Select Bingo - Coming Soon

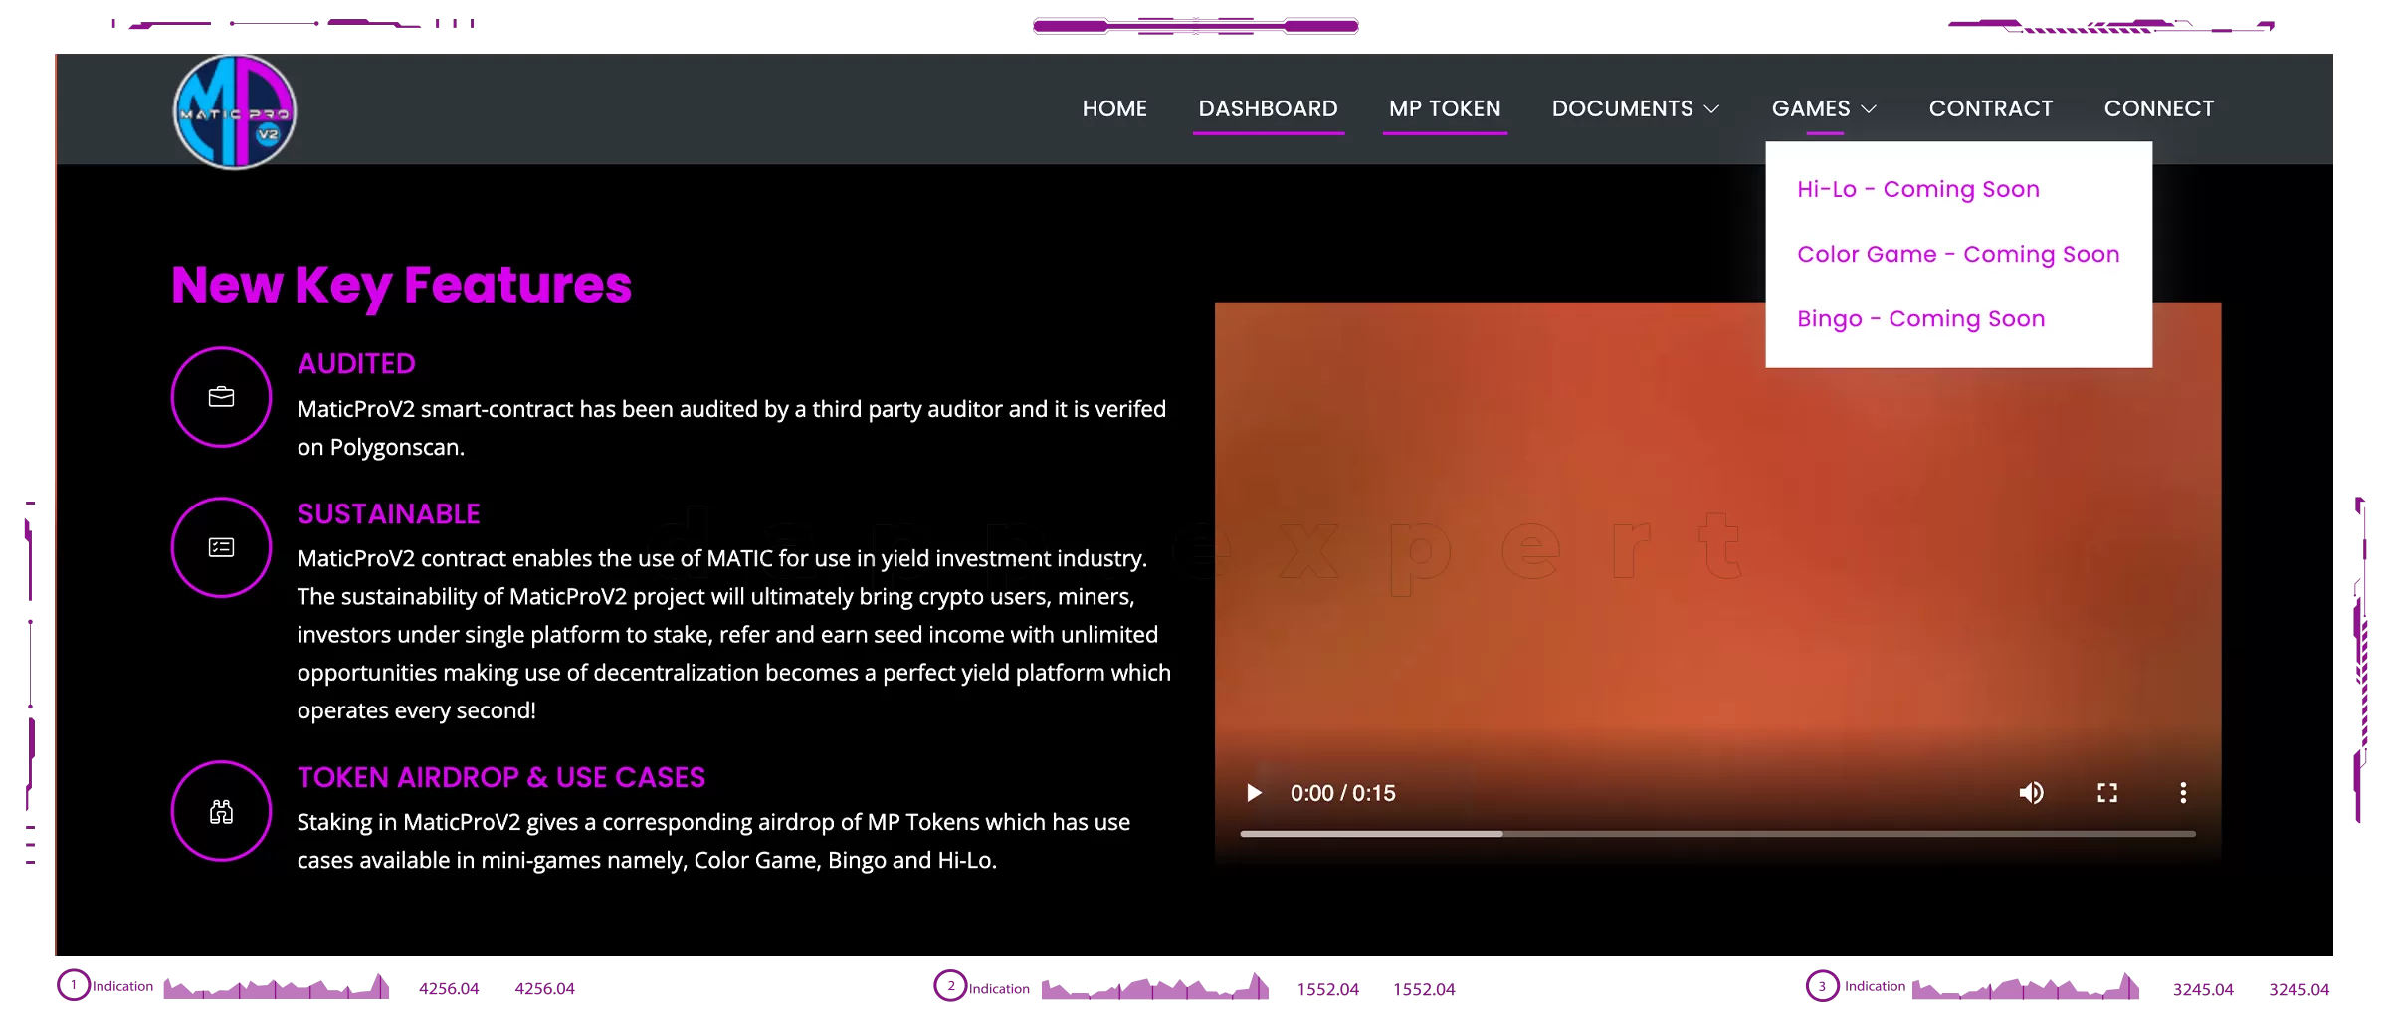(x=1921, y=318)
